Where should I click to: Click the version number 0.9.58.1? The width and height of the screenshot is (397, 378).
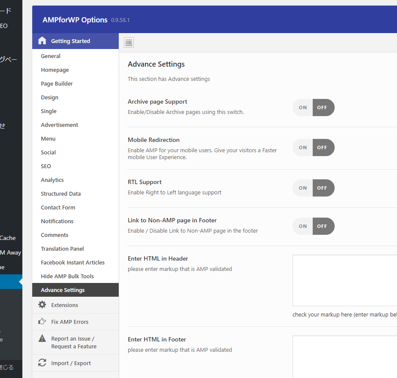120,20
